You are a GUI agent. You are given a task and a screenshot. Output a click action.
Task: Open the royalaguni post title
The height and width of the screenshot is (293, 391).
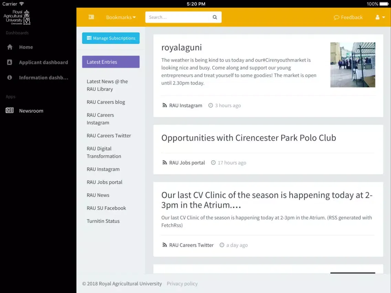tap(181, 47)
